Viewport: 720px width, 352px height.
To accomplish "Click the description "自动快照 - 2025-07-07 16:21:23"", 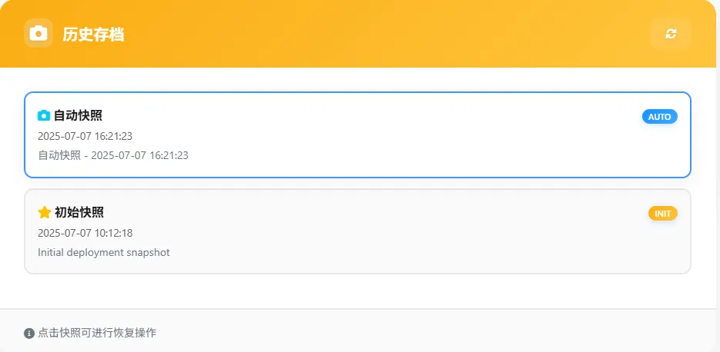I will (x=113, y=155).
